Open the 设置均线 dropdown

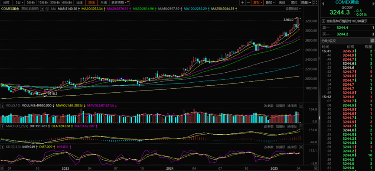click(293, 9)
